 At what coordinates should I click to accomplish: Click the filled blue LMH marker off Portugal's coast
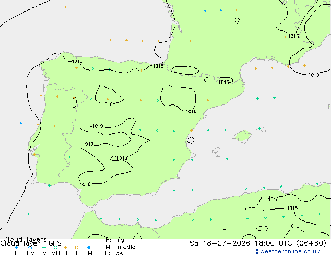click(x=21, y=123)
